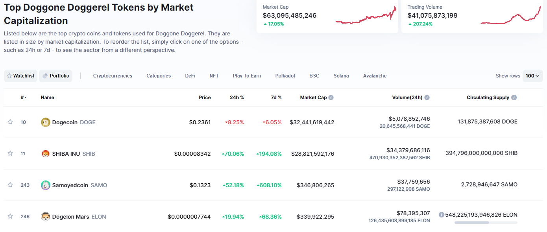Open the Show rows 100 dropdown
Screen dimensions: 547x232
point(532,76)
